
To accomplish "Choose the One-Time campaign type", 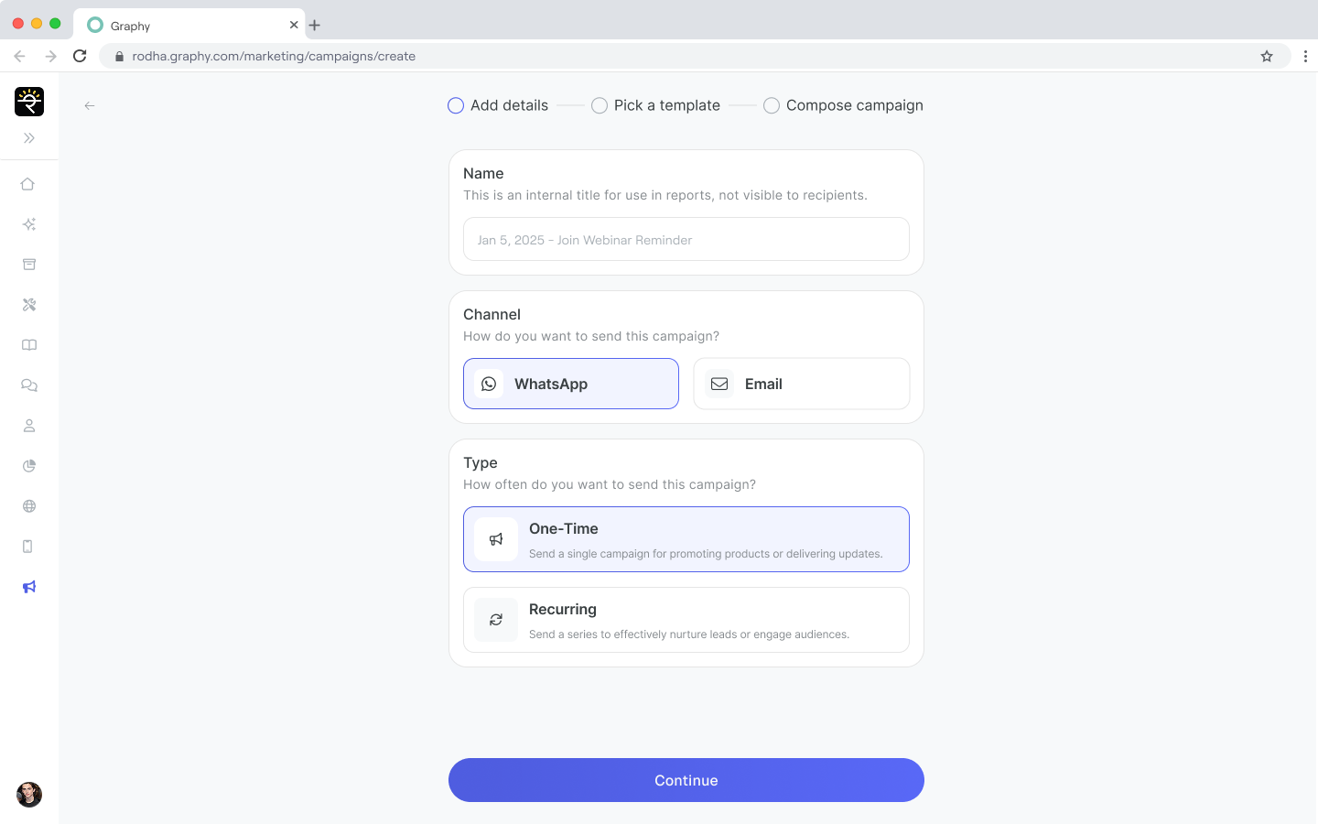I will pos(686,539).
